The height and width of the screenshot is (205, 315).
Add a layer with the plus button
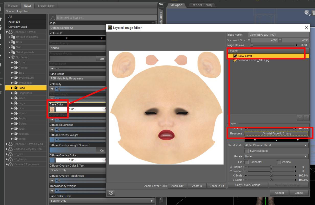[300, 118]
